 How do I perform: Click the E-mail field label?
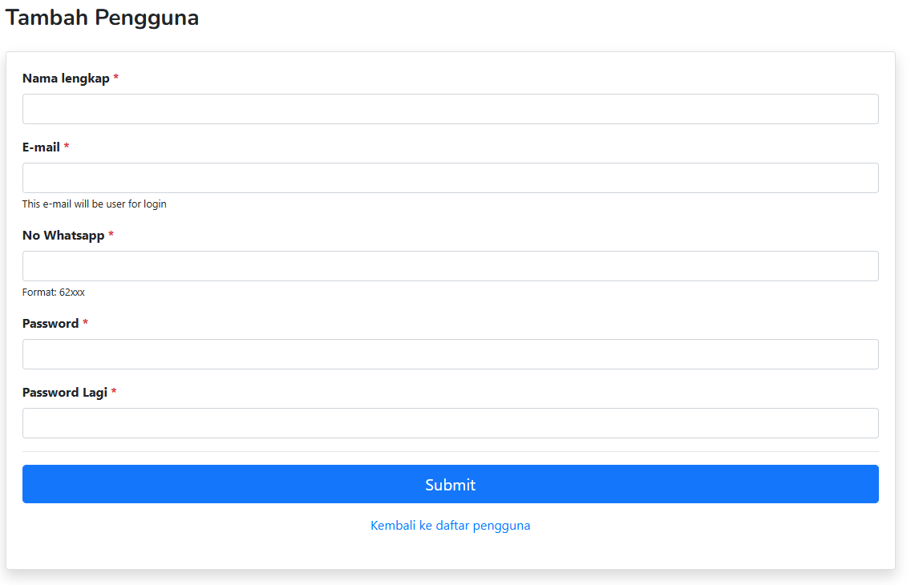click(41, 147)
